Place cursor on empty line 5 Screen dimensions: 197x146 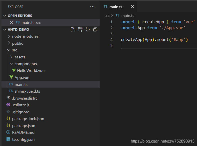coord(150,46)
